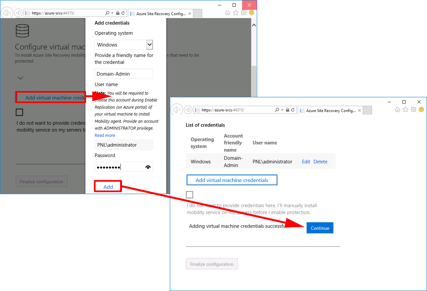The image size is (427, 291).
Task: Click smiley feedback icon in right browser window
Action: coord(421,110)
